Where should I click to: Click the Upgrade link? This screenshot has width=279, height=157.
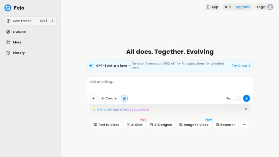(x=243, y=7)
